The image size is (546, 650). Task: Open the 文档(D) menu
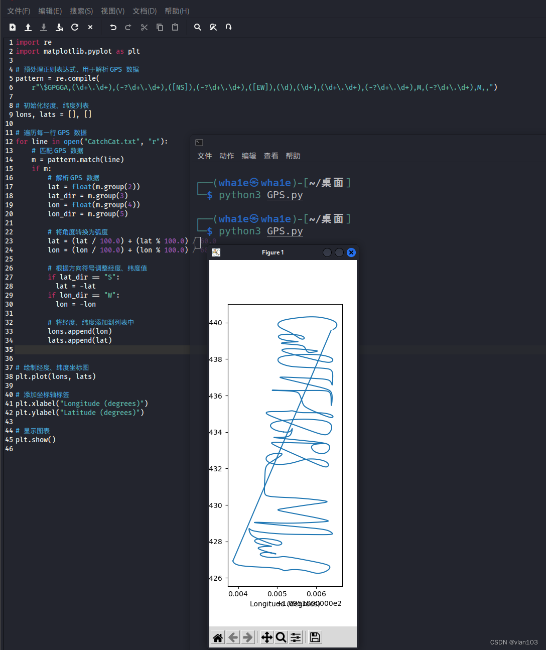[145, 11]
